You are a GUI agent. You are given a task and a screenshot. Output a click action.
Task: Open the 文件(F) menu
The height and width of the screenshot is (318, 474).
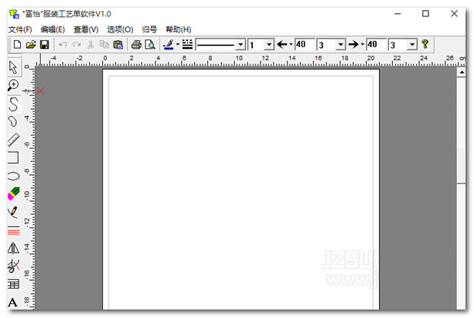pos(20,29)
